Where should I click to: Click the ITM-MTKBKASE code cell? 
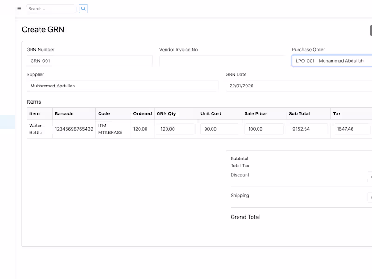click(110, 129)
